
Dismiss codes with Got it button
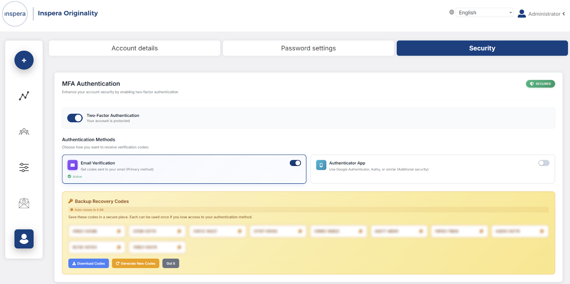(x=171, y=263)
